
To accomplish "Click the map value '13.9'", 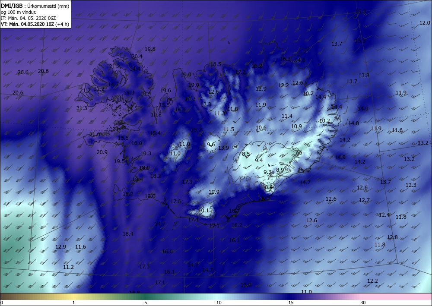I will (x=223, y=148).
